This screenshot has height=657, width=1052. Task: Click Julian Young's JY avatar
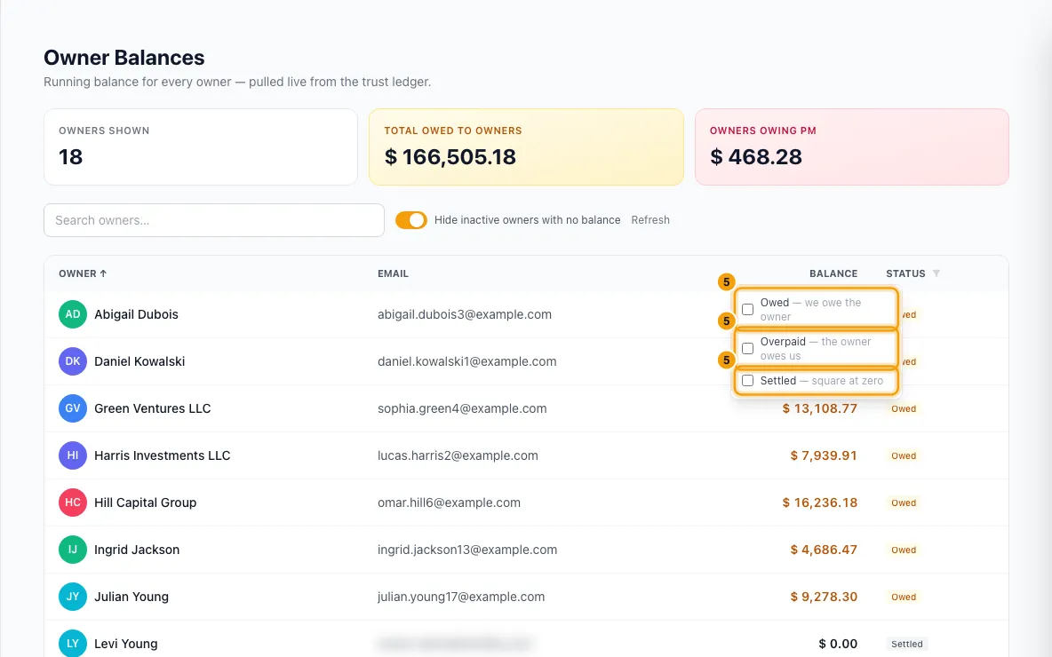[73, 596]
